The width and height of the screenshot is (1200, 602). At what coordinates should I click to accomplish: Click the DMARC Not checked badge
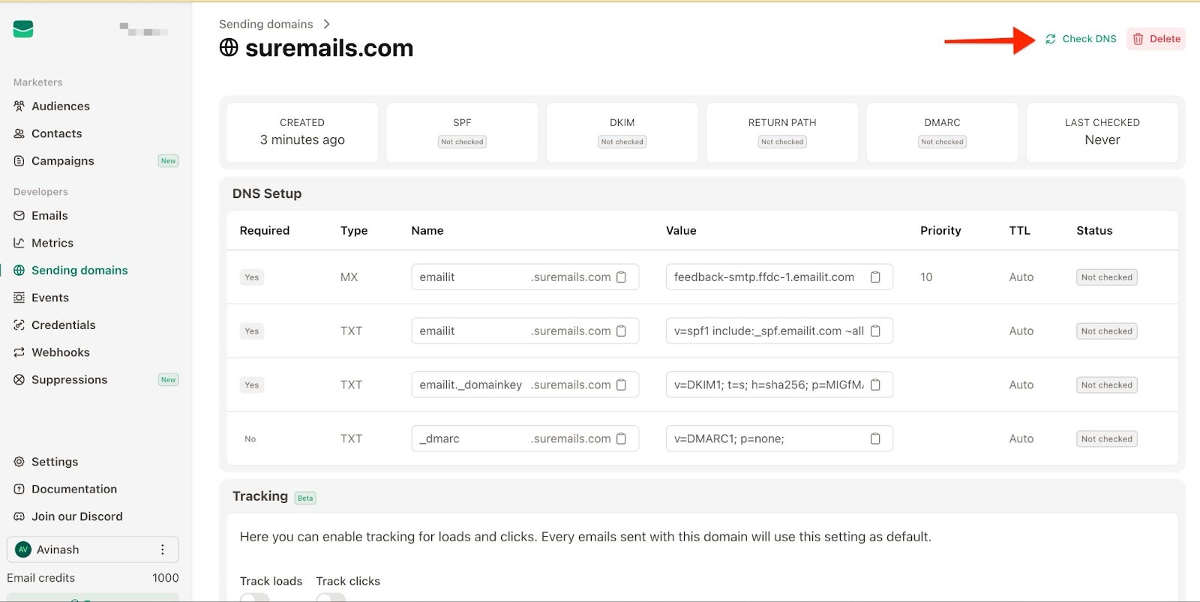(942, 142)
